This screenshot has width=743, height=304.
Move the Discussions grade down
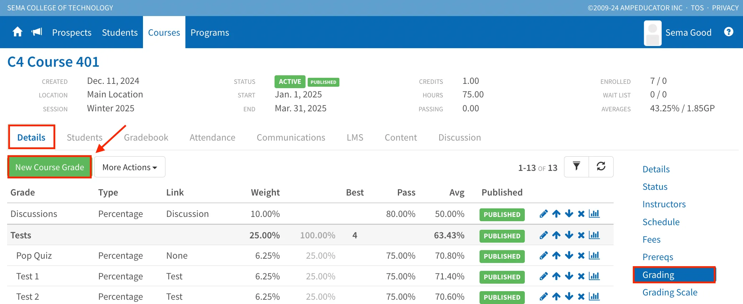(569, 214)
